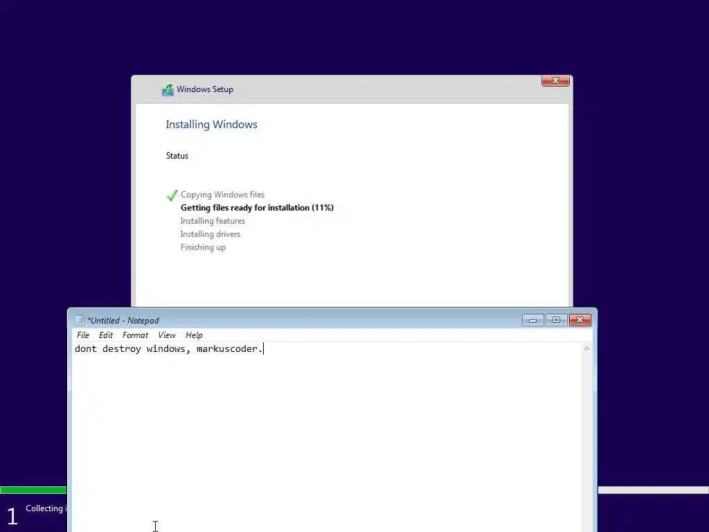Click the '*Untitled - Notepad' title bar text
The height and width of the screenshot is (532, 709).
(x=123, y=321)
